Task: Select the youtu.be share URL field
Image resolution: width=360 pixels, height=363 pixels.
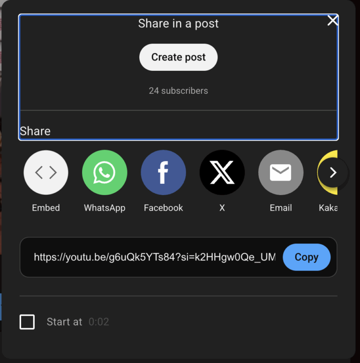Action: [155, 257]
